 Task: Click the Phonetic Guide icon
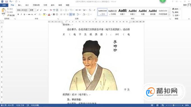pos(54,10)
